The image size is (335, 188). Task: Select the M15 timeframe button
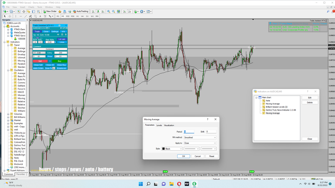[68, 16]
